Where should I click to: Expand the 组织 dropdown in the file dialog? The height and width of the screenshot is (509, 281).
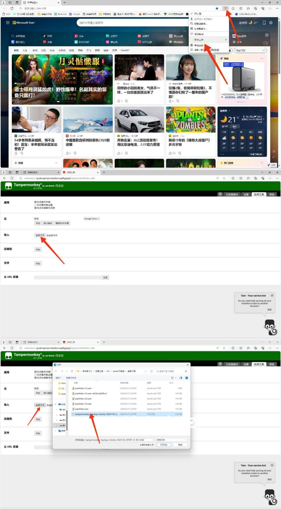(59, 378)
